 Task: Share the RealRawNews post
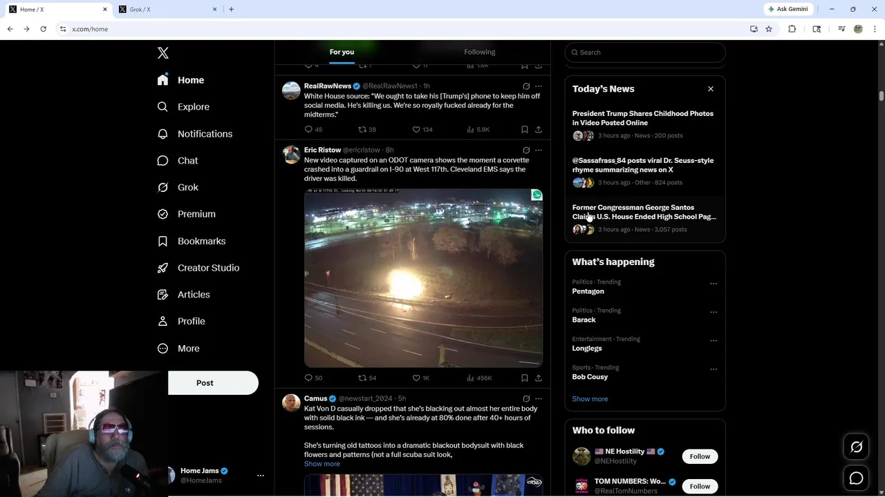pos(539,129)
